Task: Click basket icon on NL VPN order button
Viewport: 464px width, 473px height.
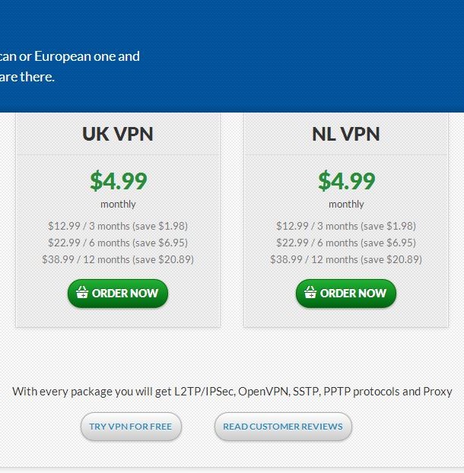Action: pos(310,292)
